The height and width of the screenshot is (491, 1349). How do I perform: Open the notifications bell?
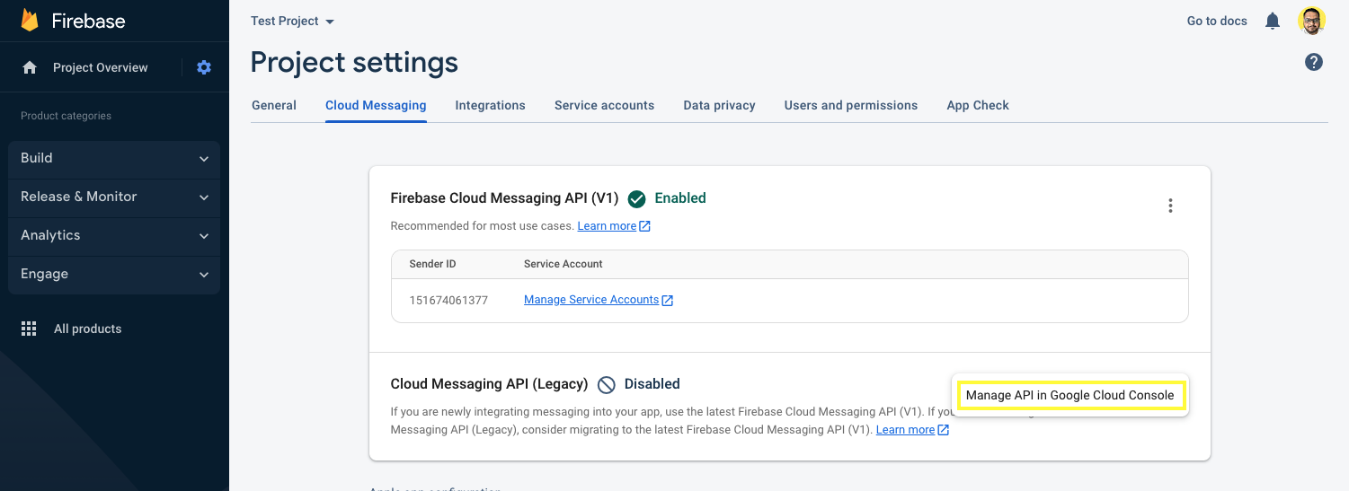pos(1273,21)
